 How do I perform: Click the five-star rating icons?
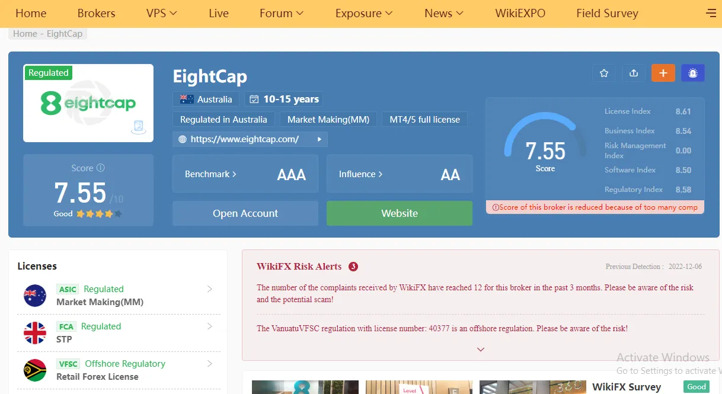click(99, 214)
